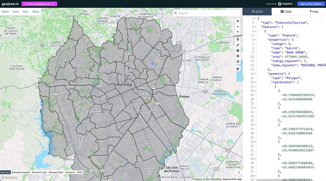Fold the nested array at line 17
Screen dimensions: 326x181
pyautogui.click(x=255, y=86)
